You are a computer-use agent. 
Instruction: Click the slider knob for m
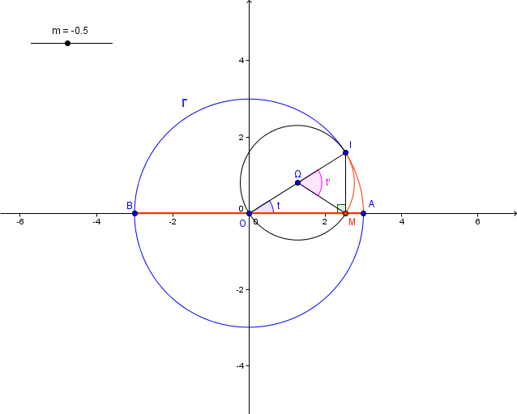67,43
